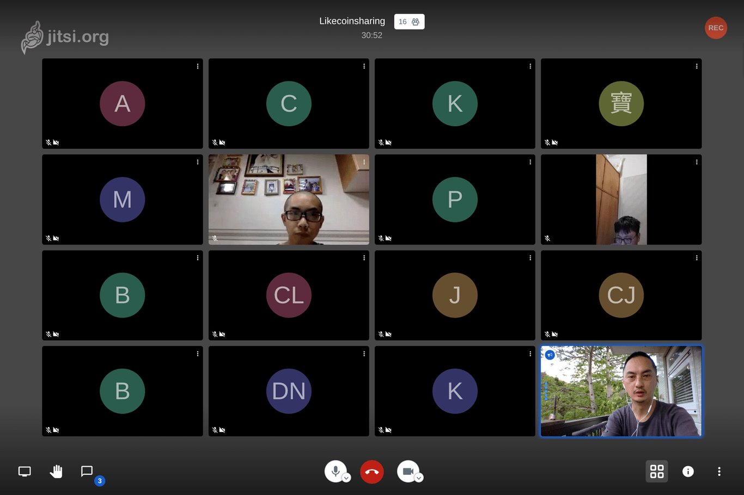Open the participants list showing 16

[409, 22]
